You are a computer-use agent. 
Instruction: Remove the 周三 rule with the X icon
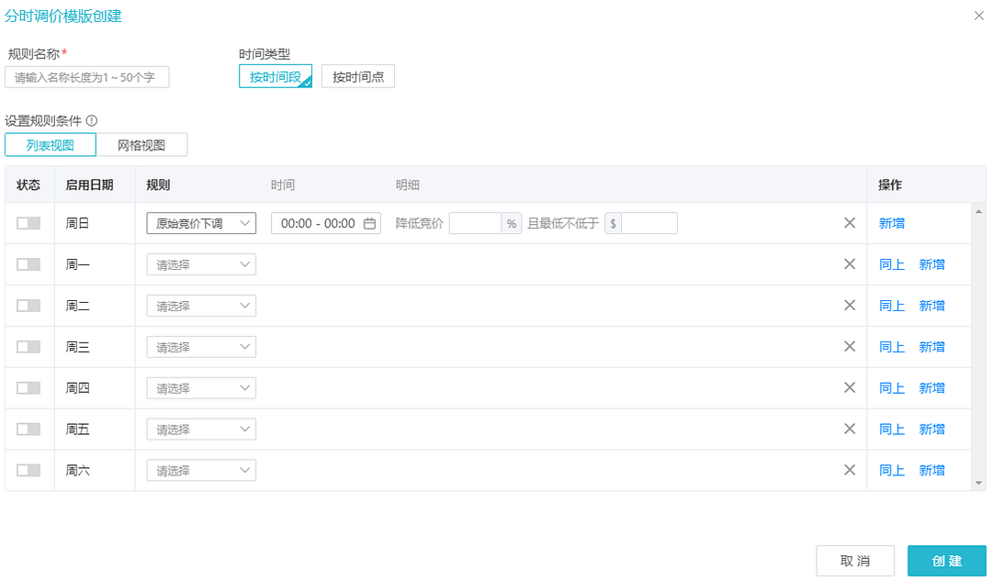[850, 346]
